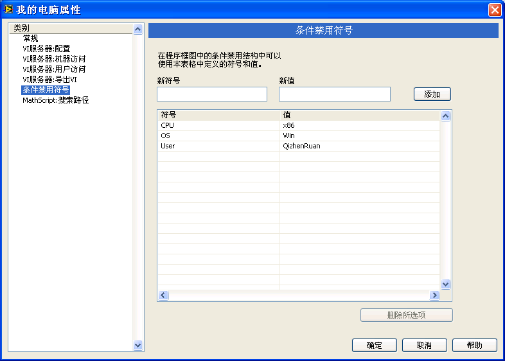Select 条件禁用符号 category item
Viewport: 505px width, 361px height.
pos(46,90)
